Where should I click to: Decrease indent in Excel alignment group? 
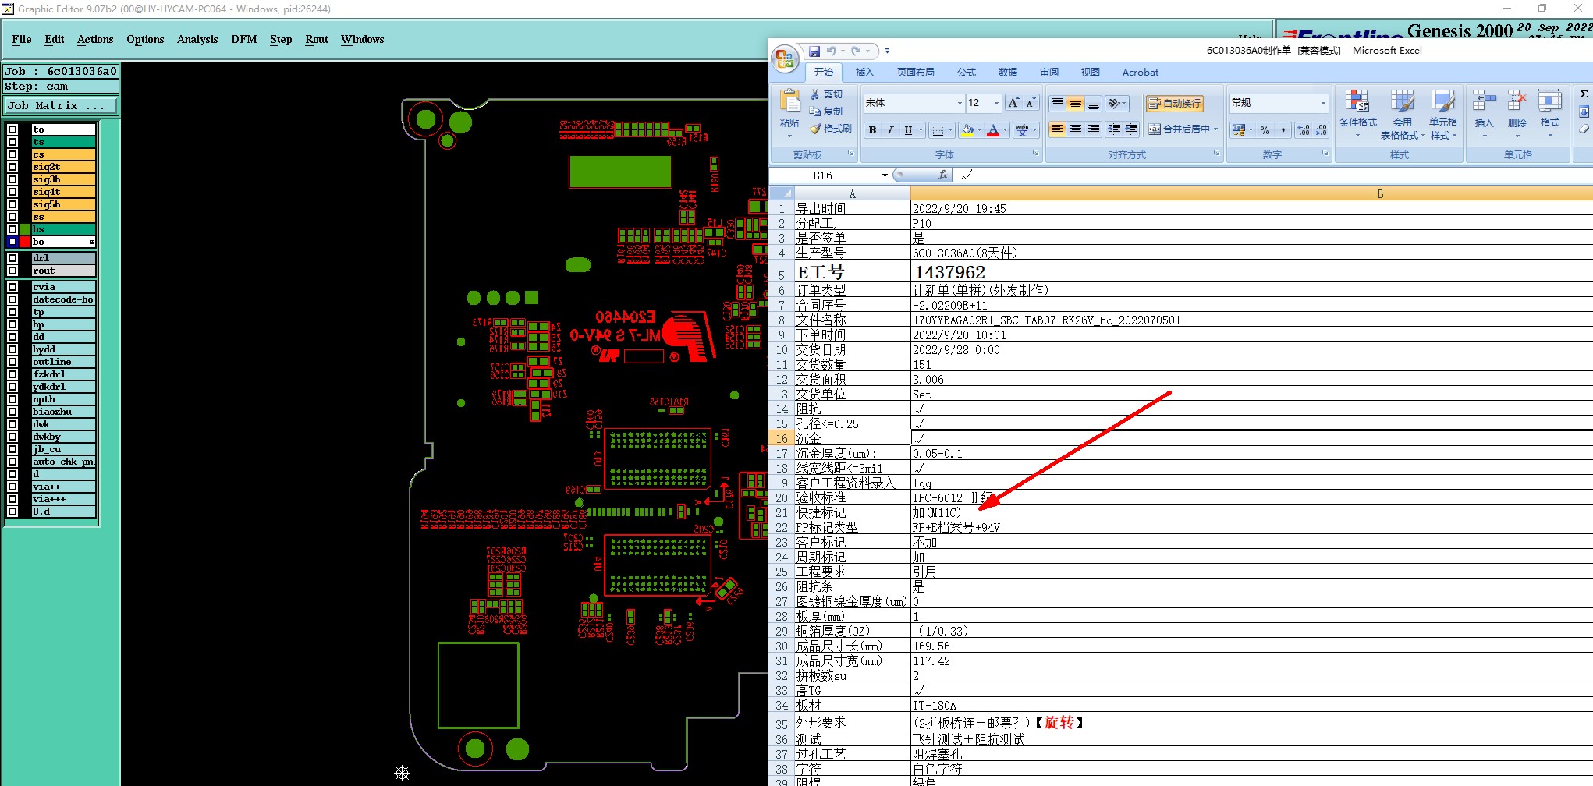(1114, 129)
